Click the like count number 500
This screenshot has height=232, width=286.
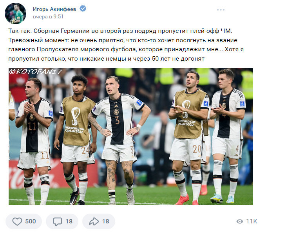pyautogui.click(x=31, y=221)
